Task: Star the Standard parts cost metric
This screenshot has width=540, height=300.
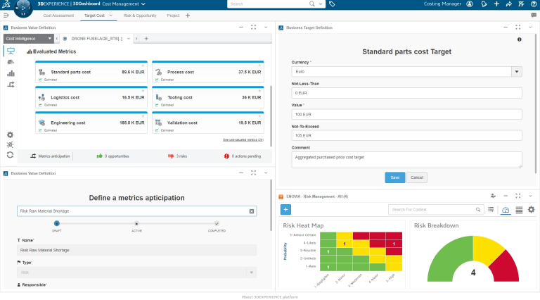Action: (x=142, y=65)
